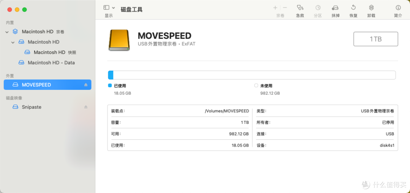Select MOVESPEED in the sidebar
Viewport: 410px width, 193px height.
pos(47,85)
